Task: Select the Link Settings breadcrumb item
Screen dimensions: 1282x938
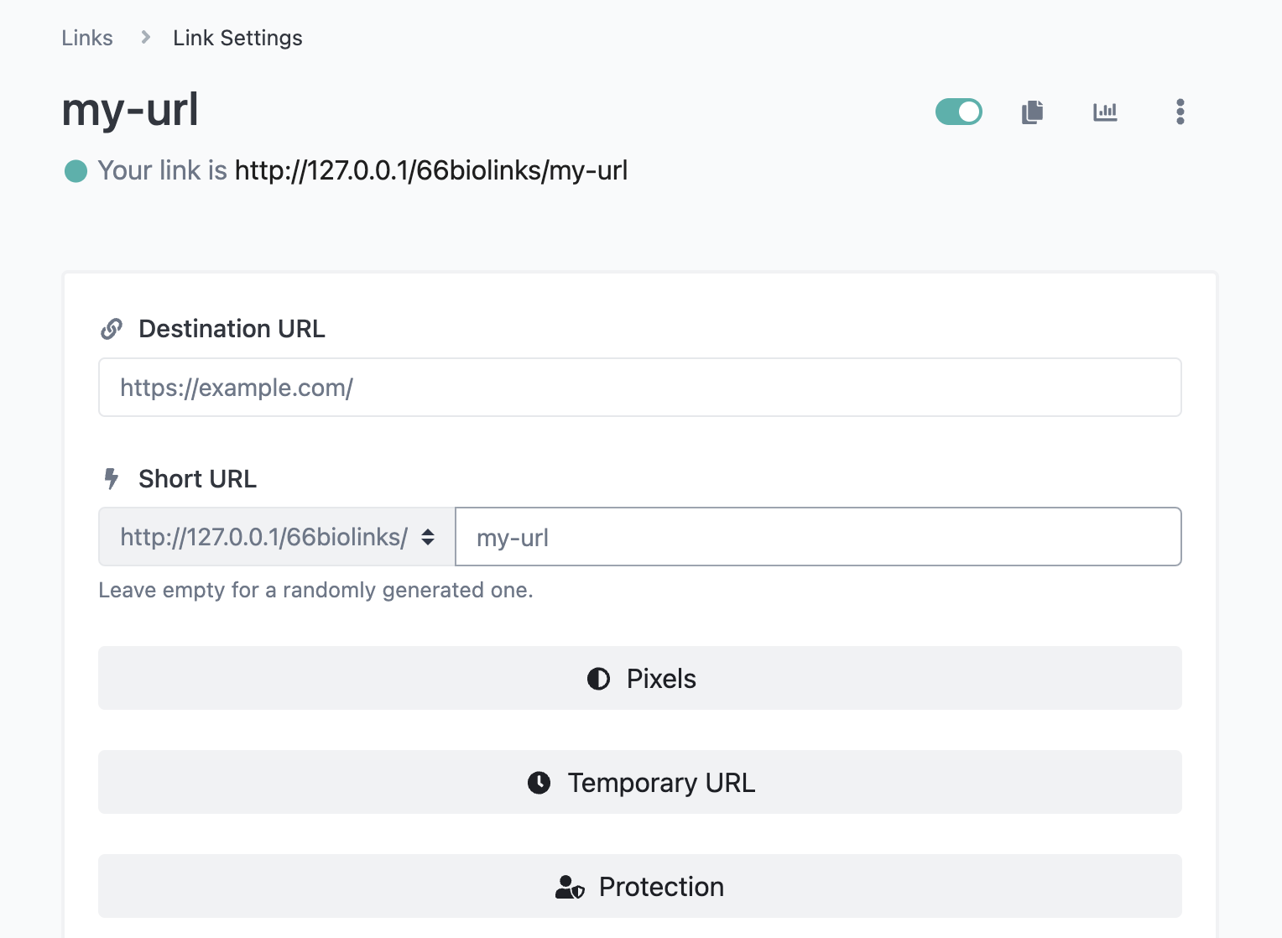Action: 237,37
